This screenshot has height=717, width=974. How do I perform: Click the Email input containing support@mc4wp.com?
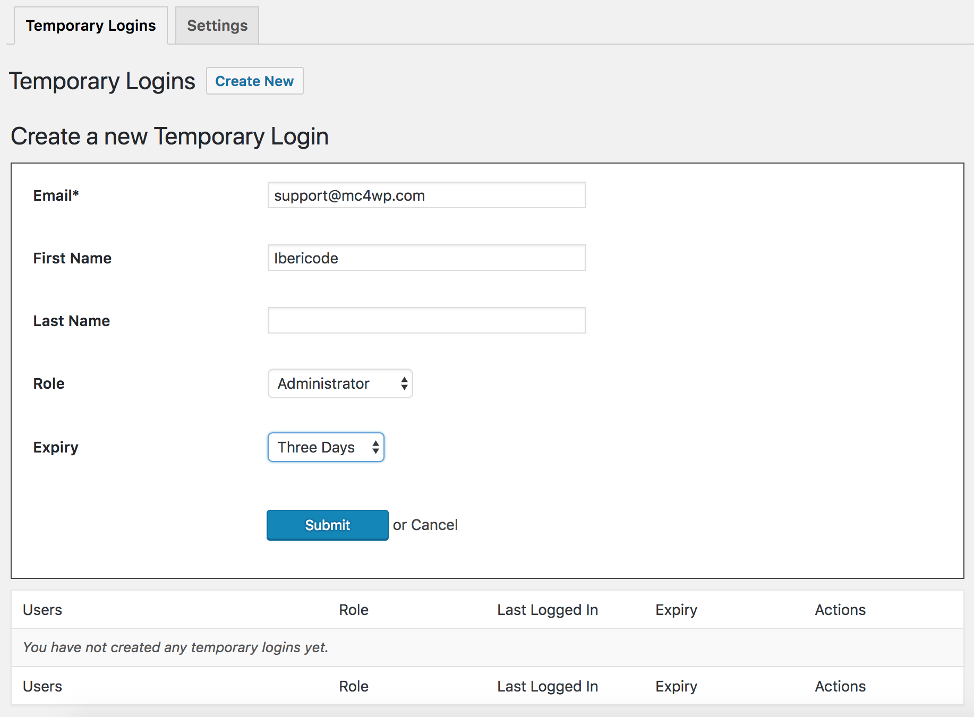coord(426,195)
